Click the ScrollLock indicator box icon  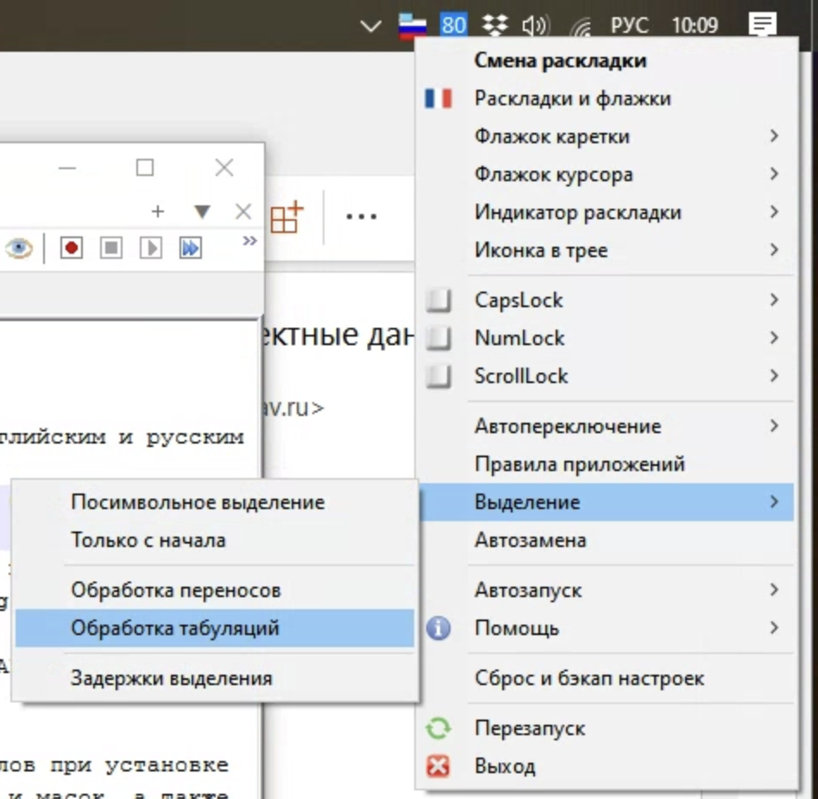click(x=438, y=376)
